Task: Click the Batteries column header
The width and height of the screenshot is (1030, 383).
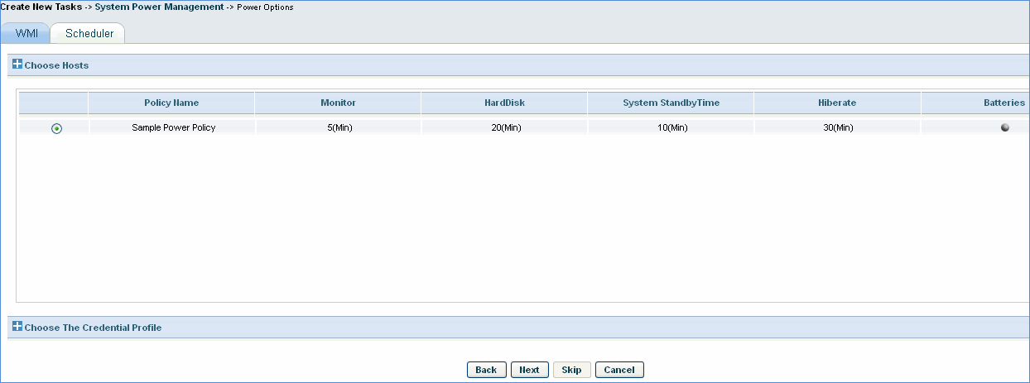Action: tap(1004, 103)
